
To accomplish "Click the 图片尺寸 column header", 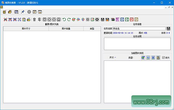I will tap(26, 29).
